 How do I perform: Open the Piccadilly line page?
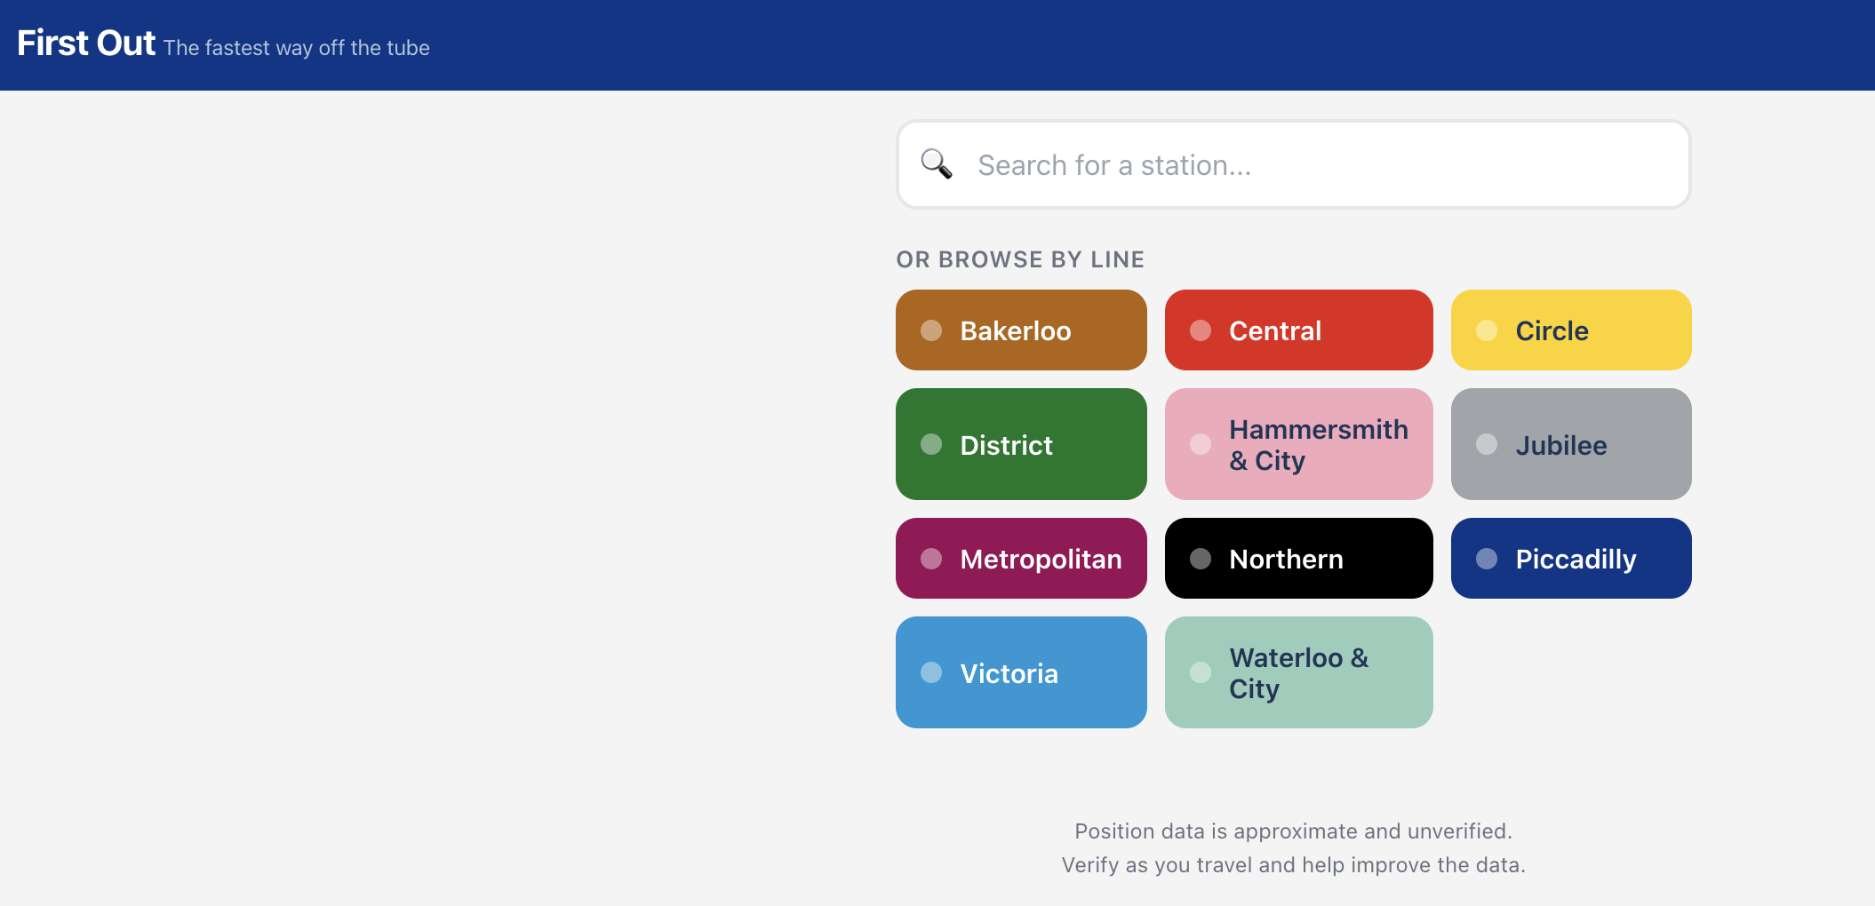coord(1570,559)
